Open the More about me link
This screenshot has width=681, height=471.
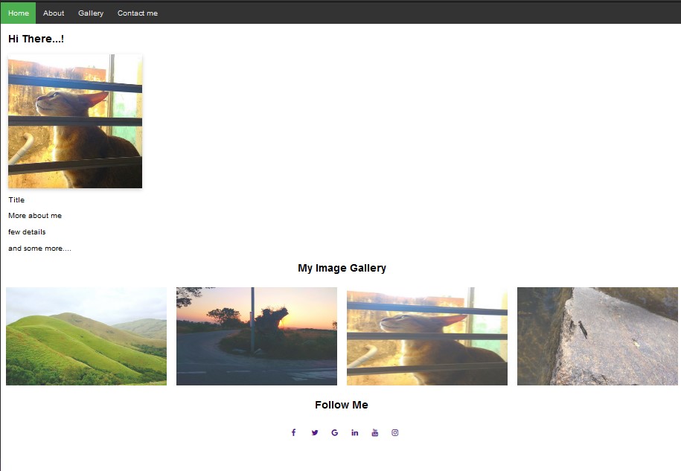click(34, 215)
